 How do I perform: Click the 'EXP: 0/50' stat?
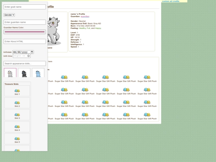pyautogui.click(x=75, y=35)
